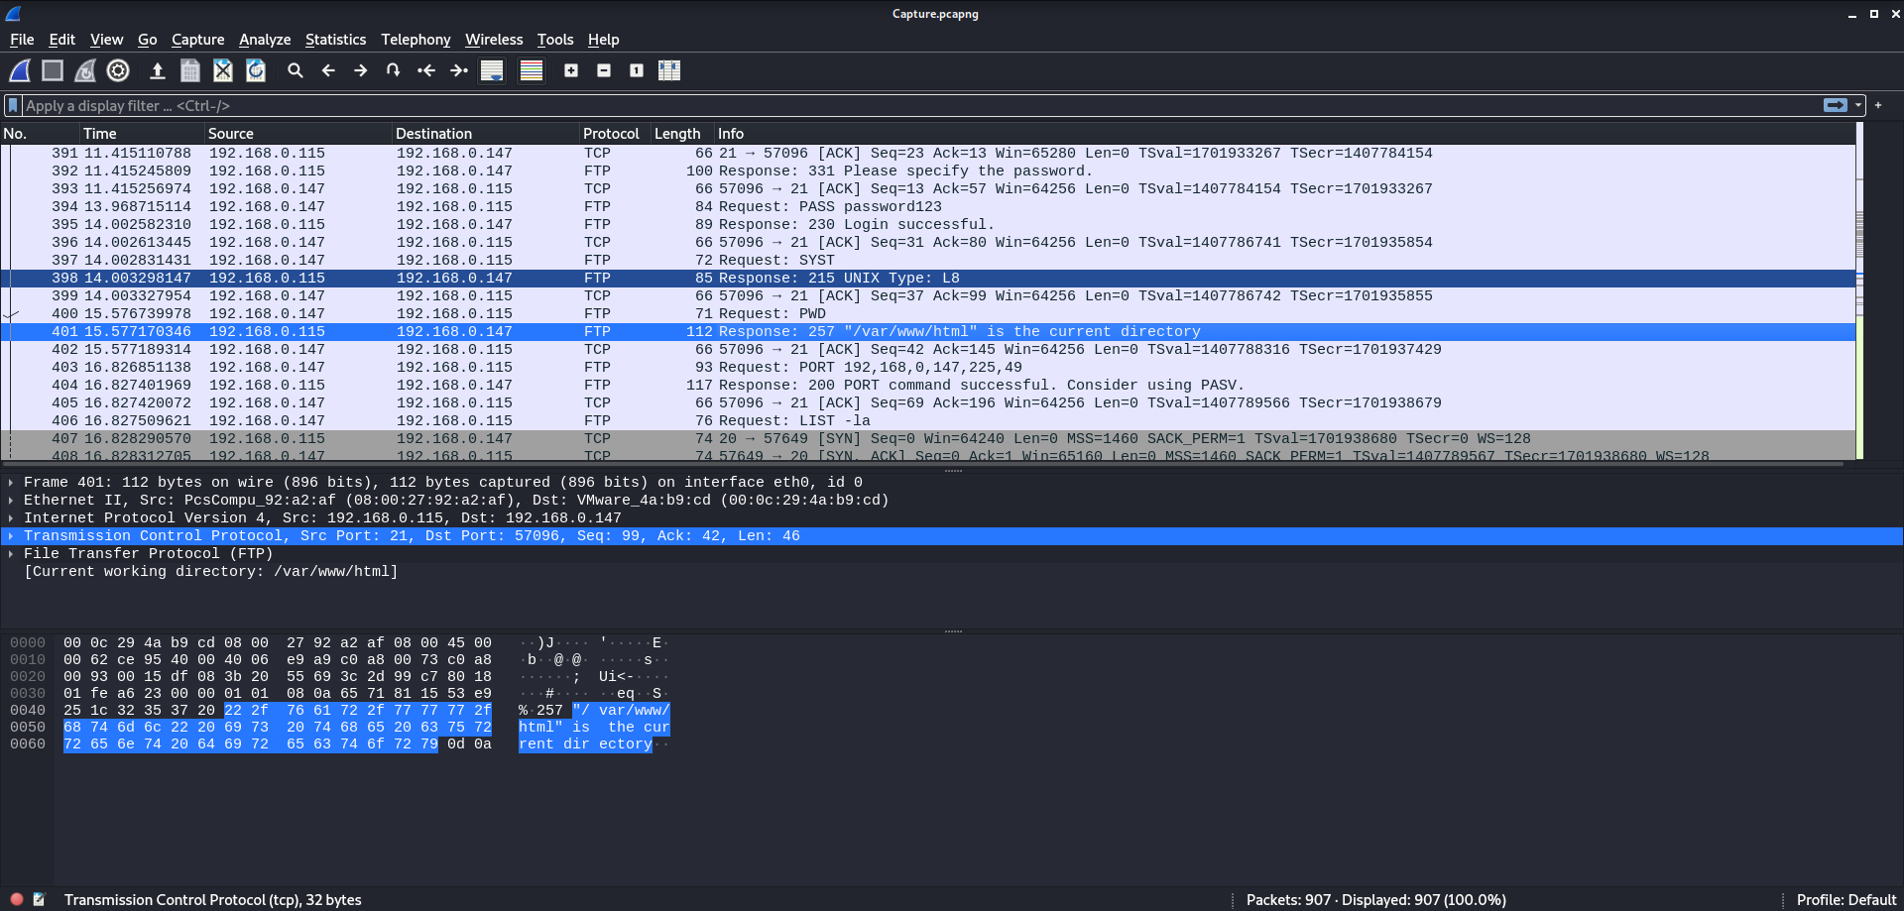This screenshot has height=911, width=1904.
Task: Select packet 398 UNIX Type L8 response
Action: click(928, 279)
